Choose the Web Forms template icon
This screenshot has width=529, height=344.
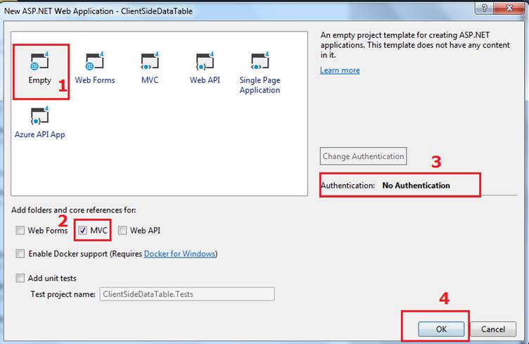coord(95,61)
